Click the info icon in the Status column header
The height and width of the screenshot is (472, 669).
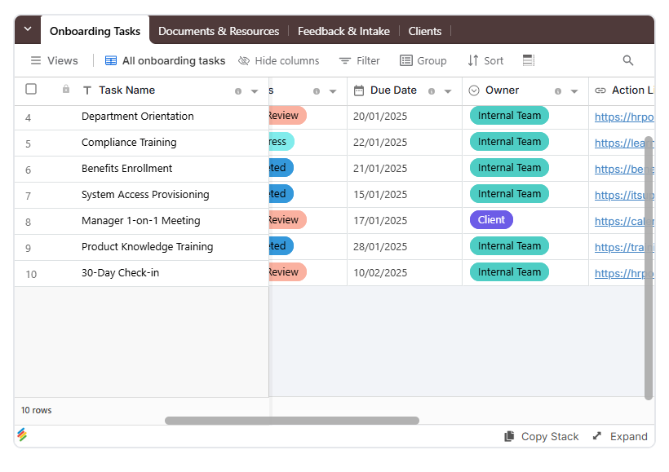(x=317, y=91)
